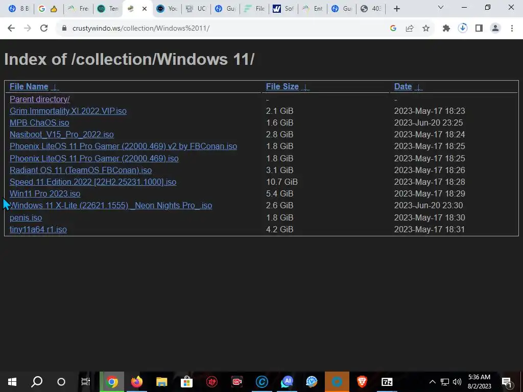Show Chrome downloads
This screenshot has height=392, width=523.
(x=463, y=29)
